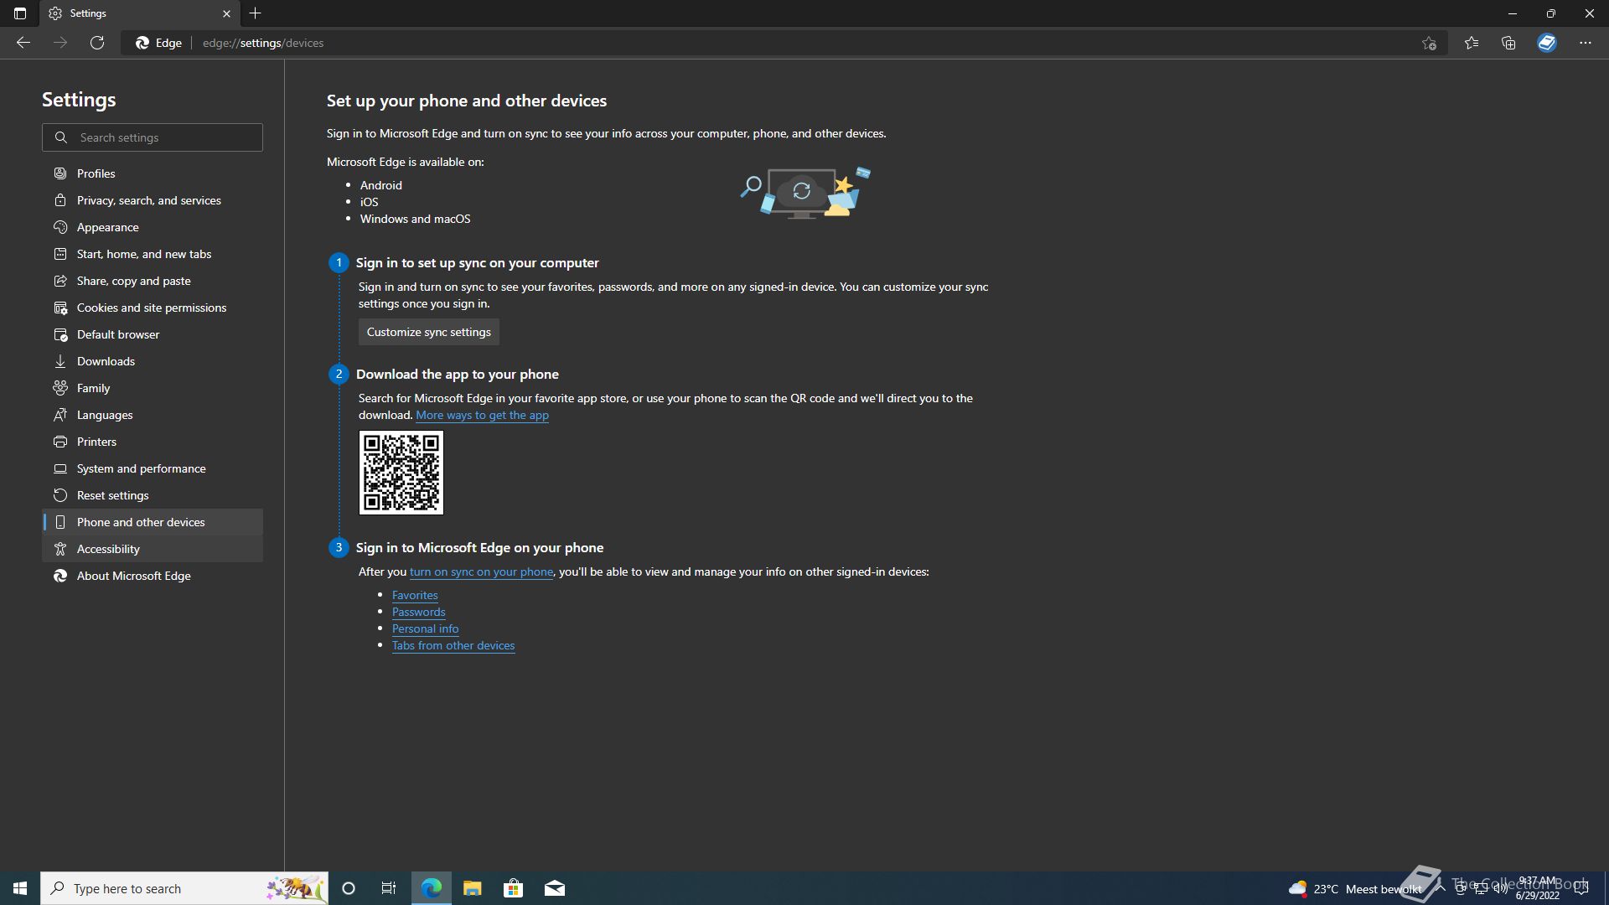Click the taskbar search box
The image size is (1609, 905).
pyautogui.click(x=184, y=888)
